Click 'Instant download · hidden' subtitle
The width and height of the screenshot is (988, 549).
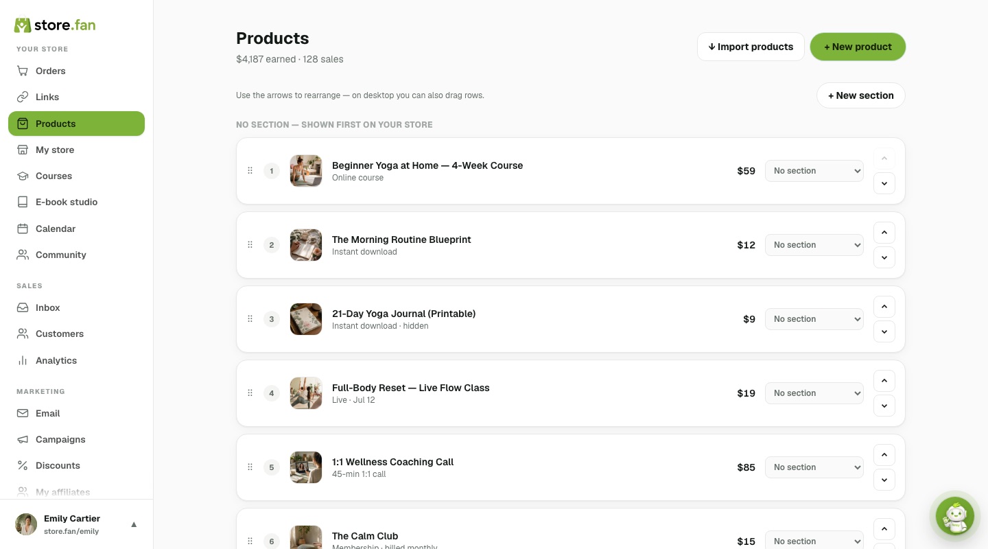380,326
